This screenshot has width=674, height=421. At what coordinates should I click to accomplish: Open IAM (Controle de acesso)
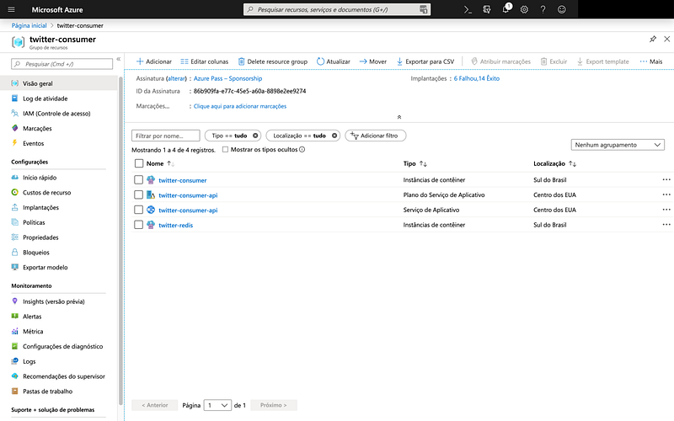tap(58, 114)
